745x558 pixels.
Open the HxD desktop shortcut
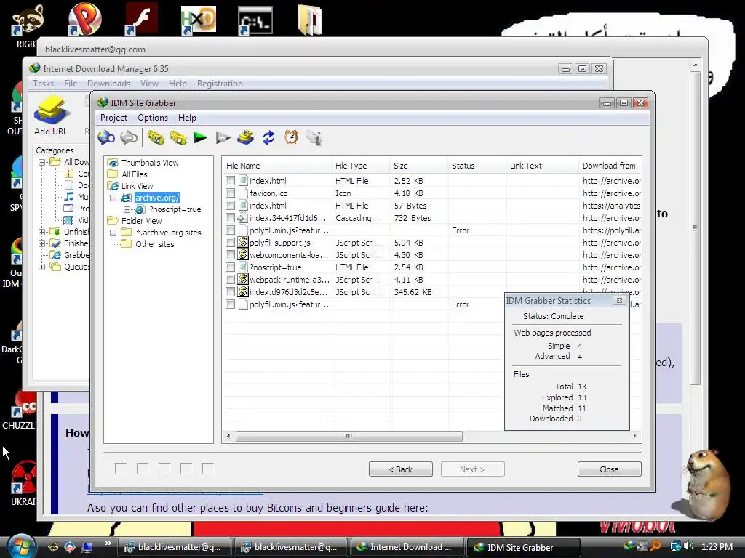(198, 20)
